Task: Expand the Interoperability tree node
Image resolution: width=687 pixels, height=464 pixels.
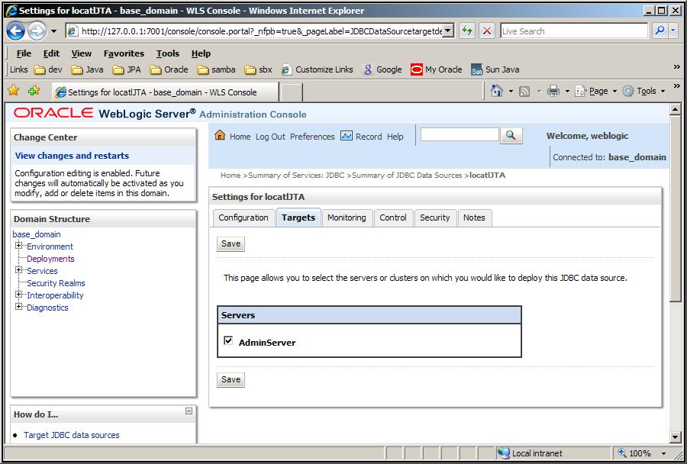Action: 19,295
